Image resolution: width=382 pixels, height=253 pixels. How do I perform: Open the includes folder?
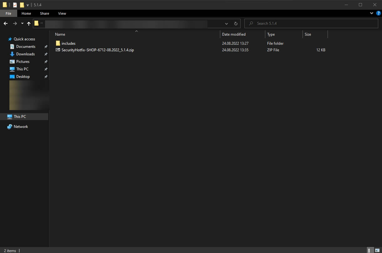pos(68,43)
